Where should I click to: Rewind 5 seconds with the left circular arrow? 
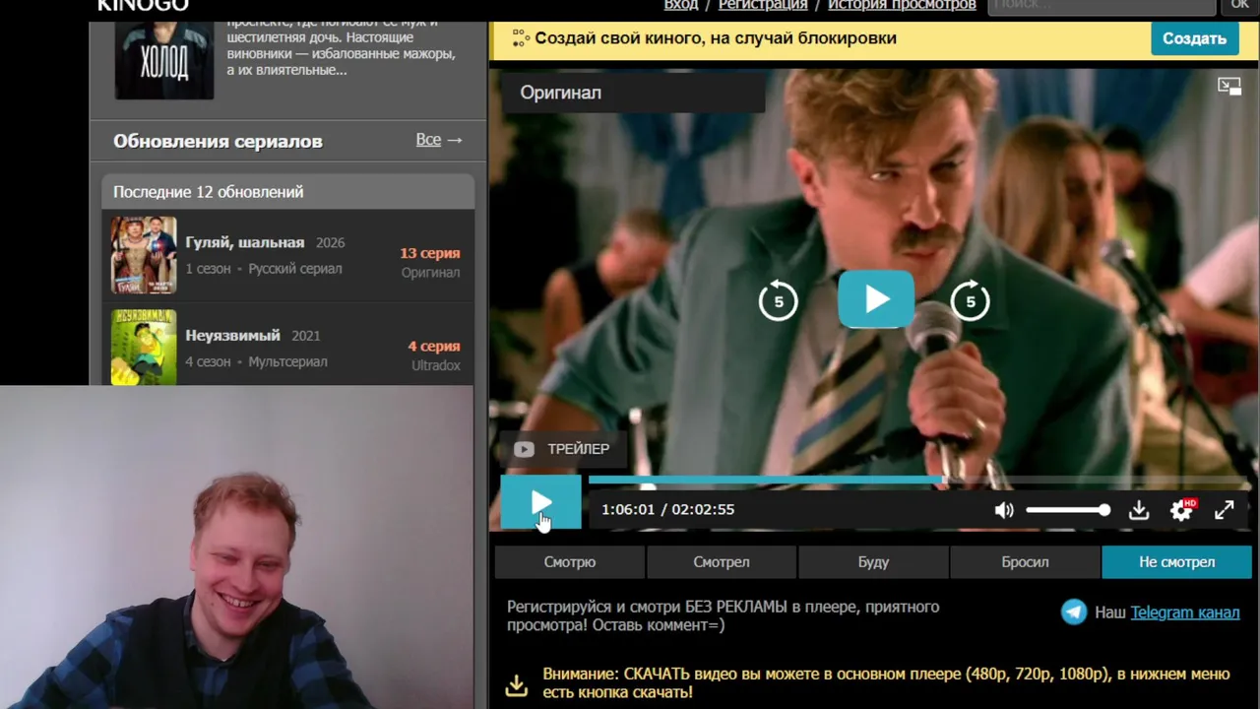click(778, 301)
